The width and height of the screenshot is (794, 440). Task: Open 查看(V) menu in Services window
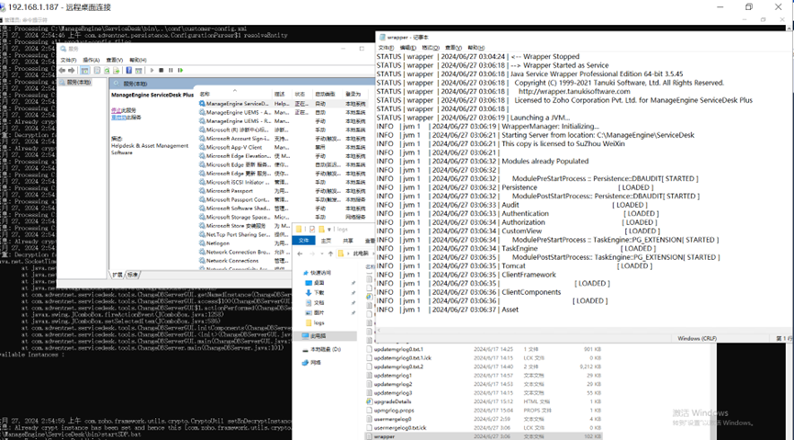click(x=115, y=60)
